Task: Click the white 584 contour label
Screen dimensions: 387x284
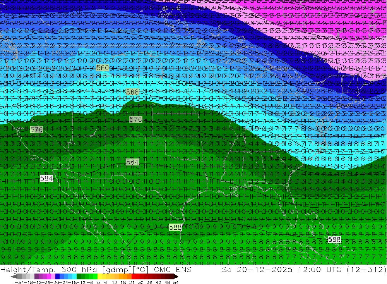Action: [x=46, y=179]
